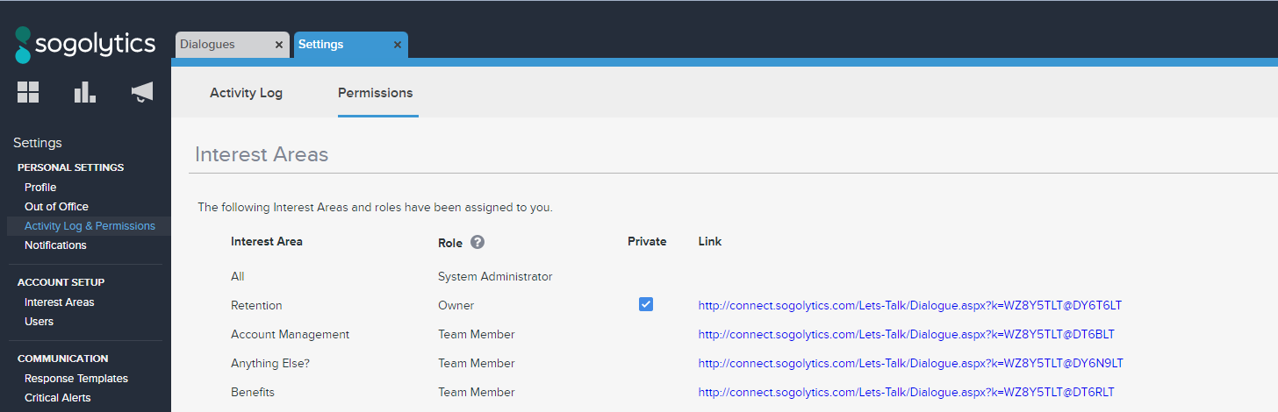This screenshot has height=412, width=1278.
Task: Toggle the Private checkbox for Retention
Action: click(646, 304)
